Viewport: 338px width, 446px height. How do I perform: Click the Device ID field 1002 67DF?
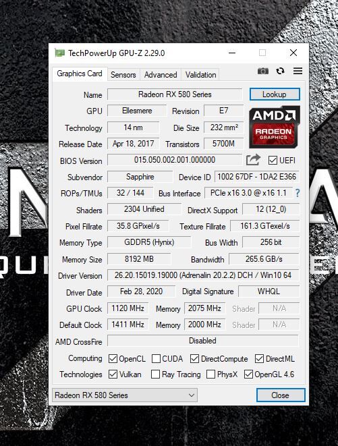coord(256,177)
